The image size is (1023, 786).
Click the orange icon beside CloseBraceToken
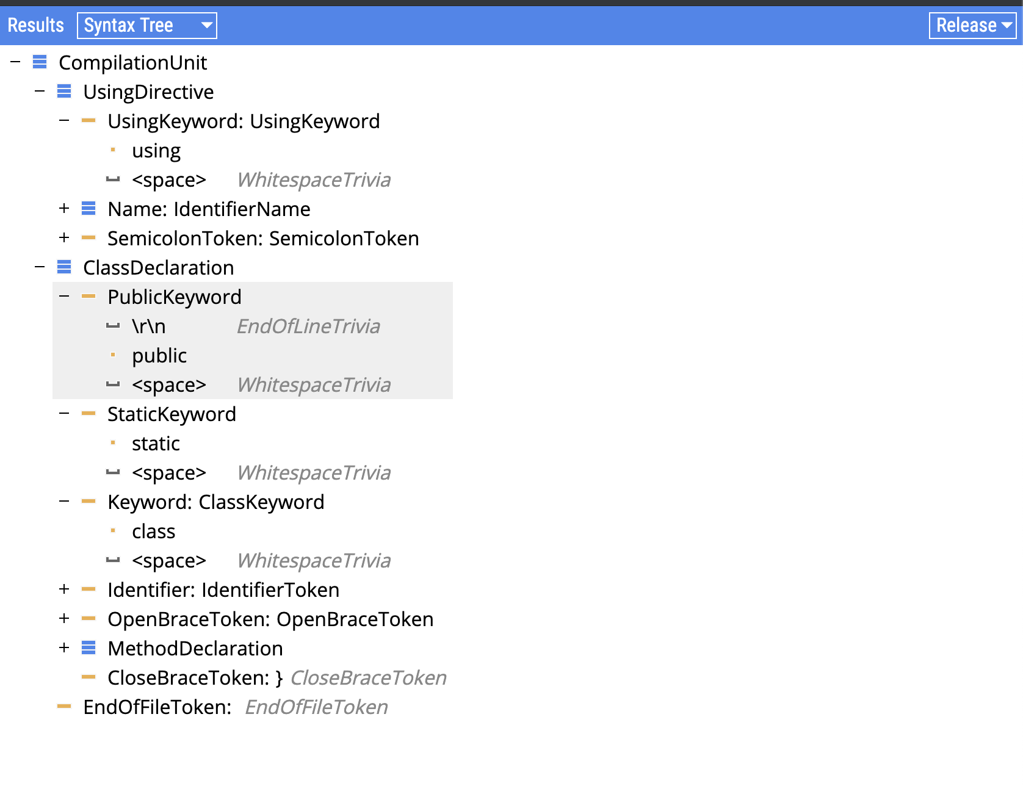[x=89, y=677]
